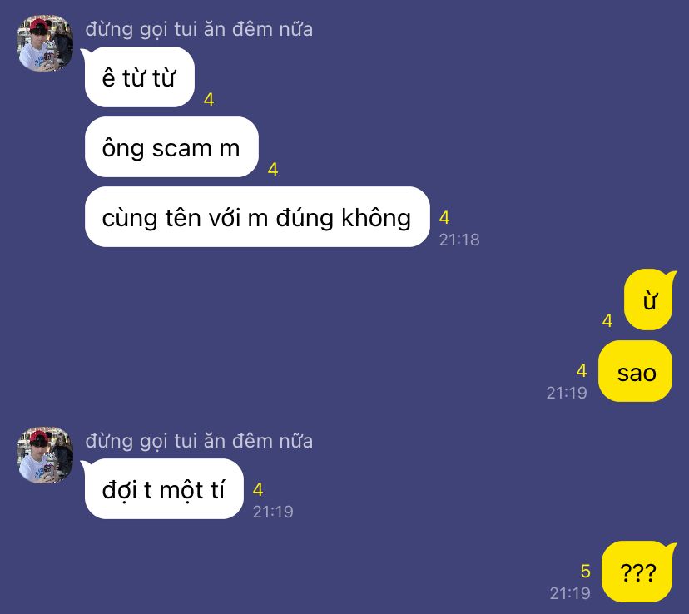Select the "ê từ từ" message bubble
689x614 pixels.
tap(139, 77)
